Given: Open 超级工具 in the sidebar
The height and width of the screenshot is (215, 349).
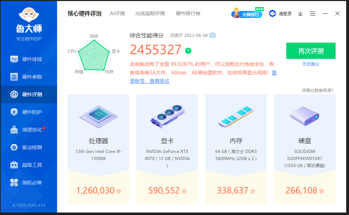Looking at the screenshot, I should pos(29,165).
